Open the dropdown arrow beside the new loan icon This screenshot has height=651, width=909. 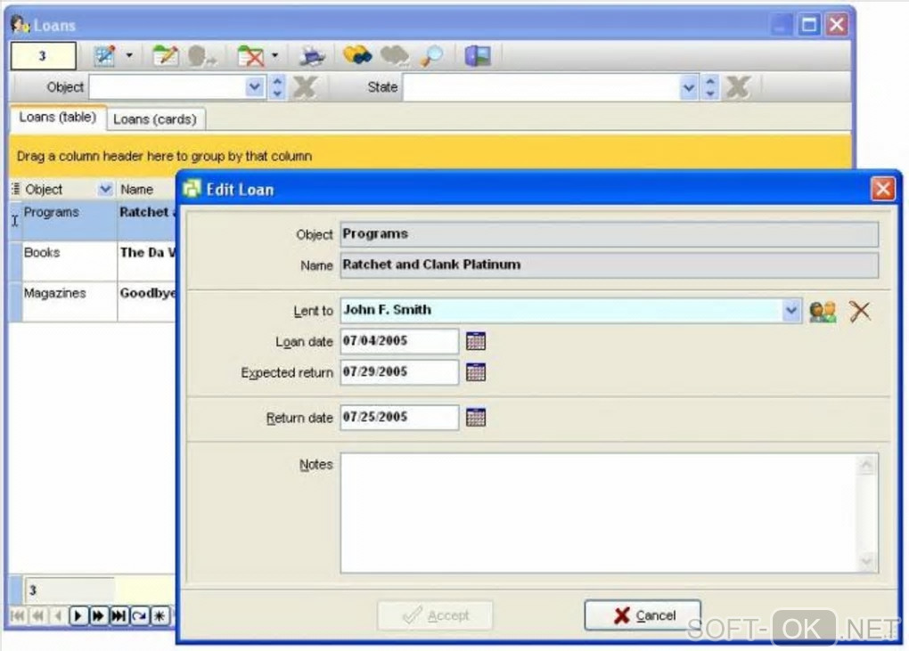pyautogui.click(x=129, y=56)
